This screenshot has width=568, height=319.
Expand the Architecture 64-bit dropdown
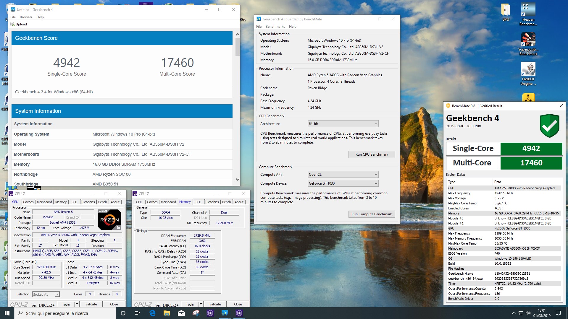(x=343, y=124)
